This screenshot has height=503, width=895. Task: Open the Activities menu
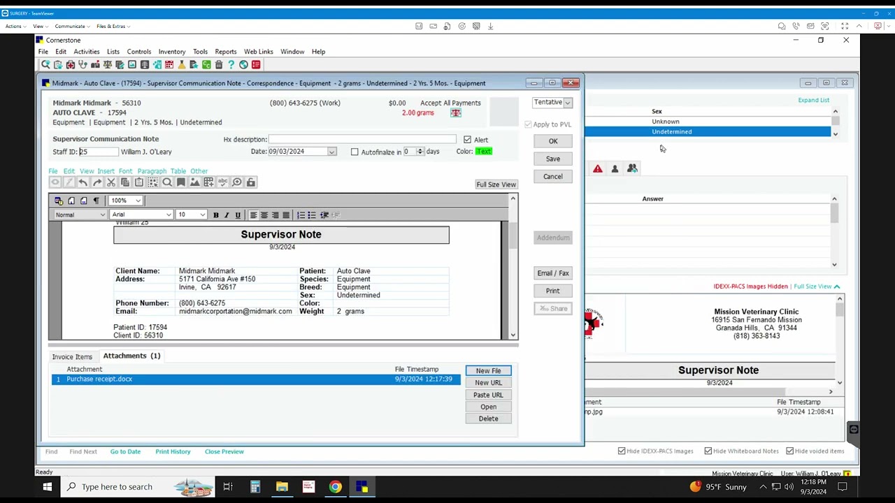(x=87, y=52)
